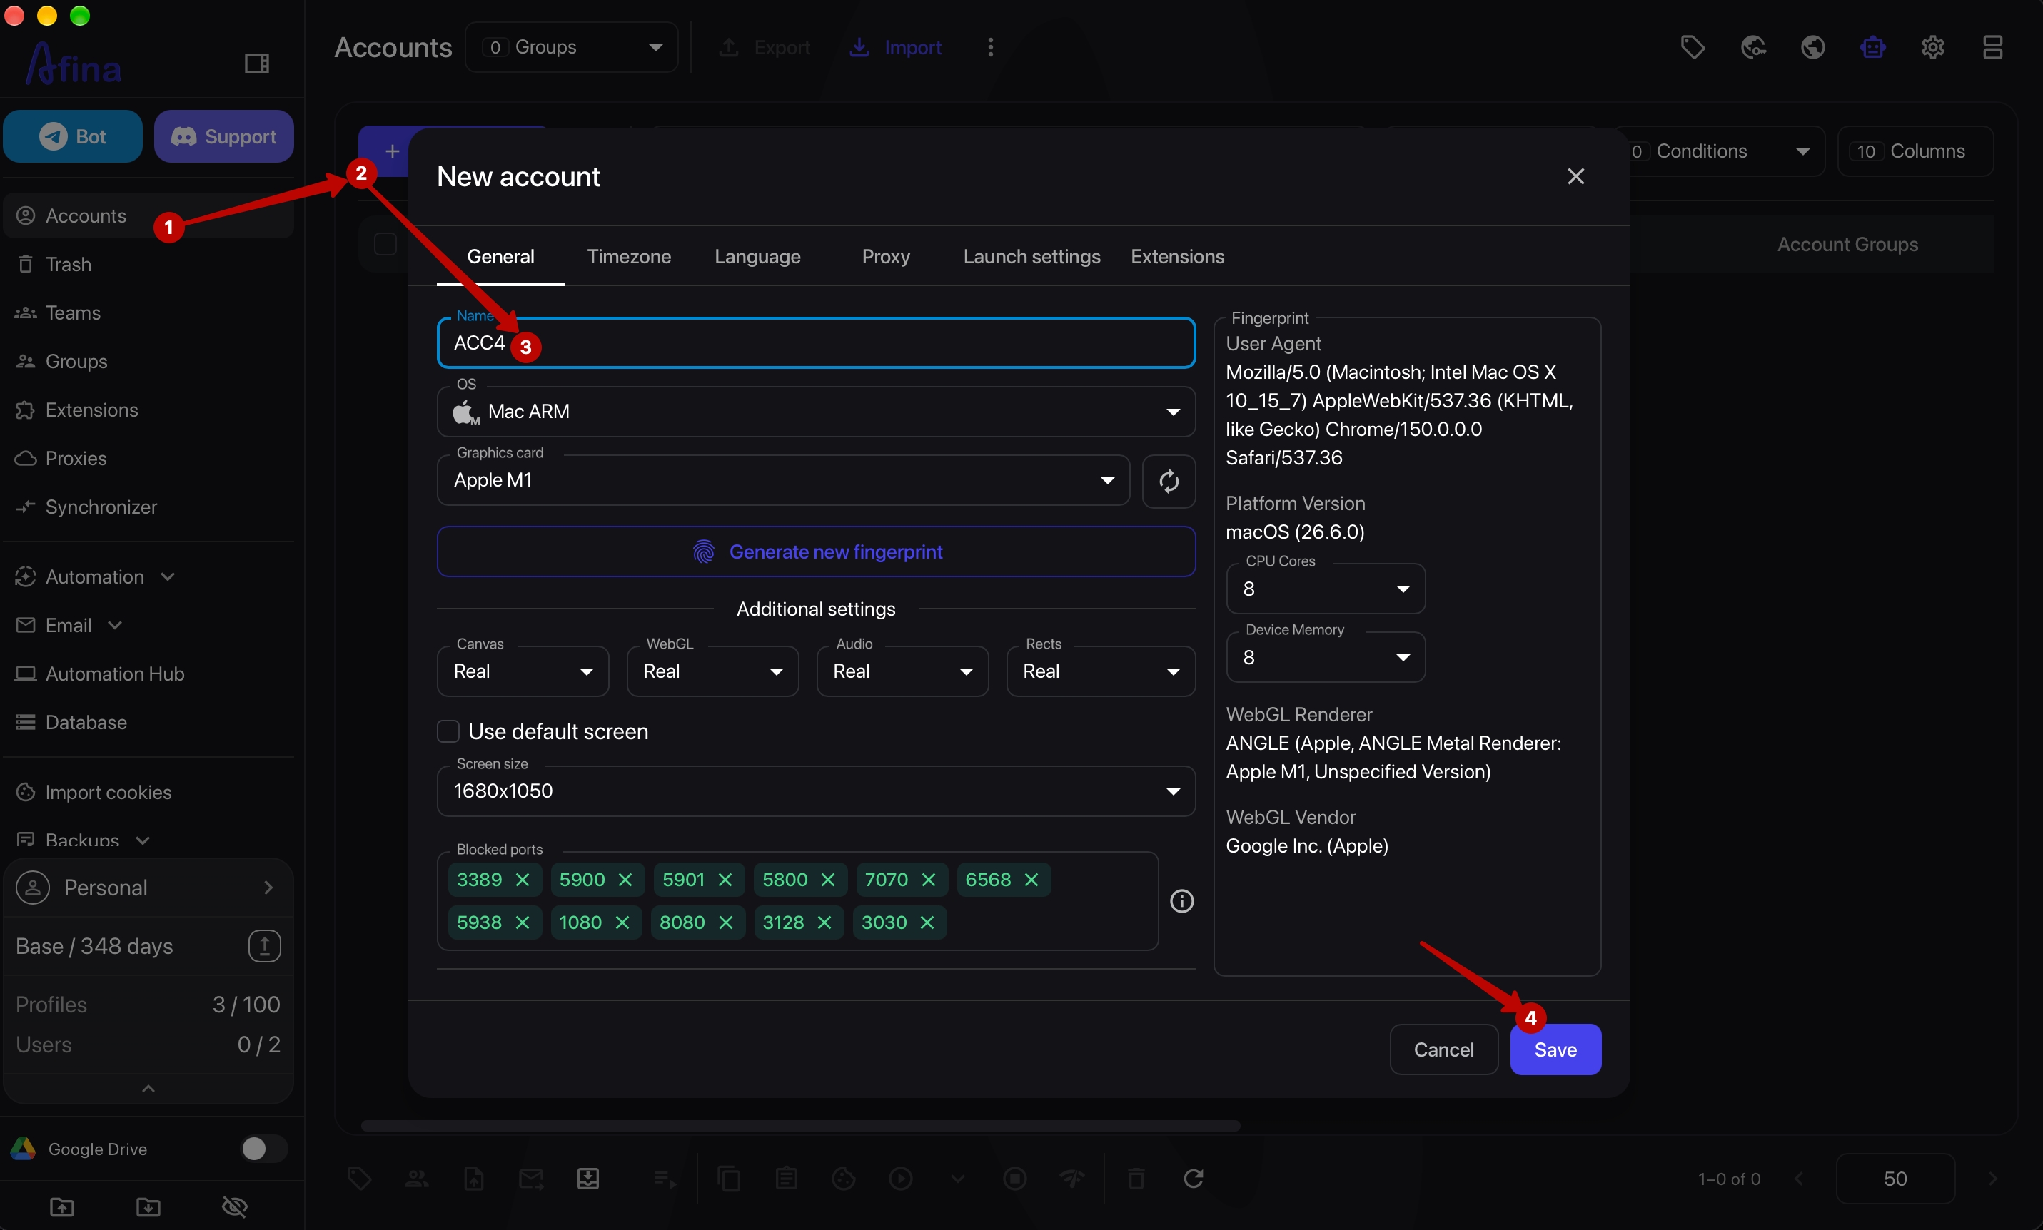Click the robot icon in top bar
Image resolution: width=2043 pixels, height=1230 pixels.
[1872, 47]
